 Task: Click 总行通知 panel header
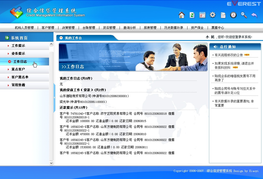pos(235,47)
